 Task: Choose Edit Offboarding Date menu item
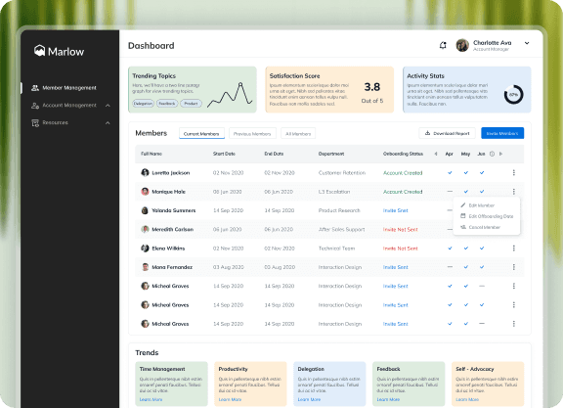point(487,216)
